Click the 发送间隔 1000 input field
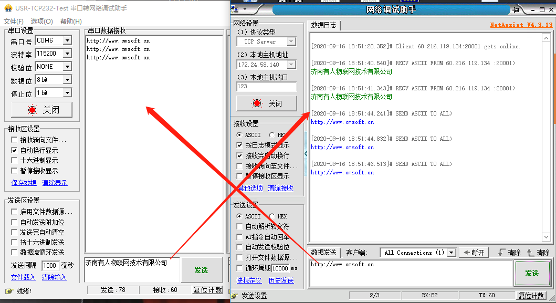Viewport: 556px width, 303px height. coord(50,265)
